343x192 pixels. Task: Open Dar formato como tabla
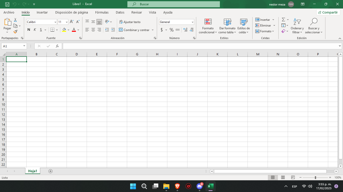tap(227, 26)
